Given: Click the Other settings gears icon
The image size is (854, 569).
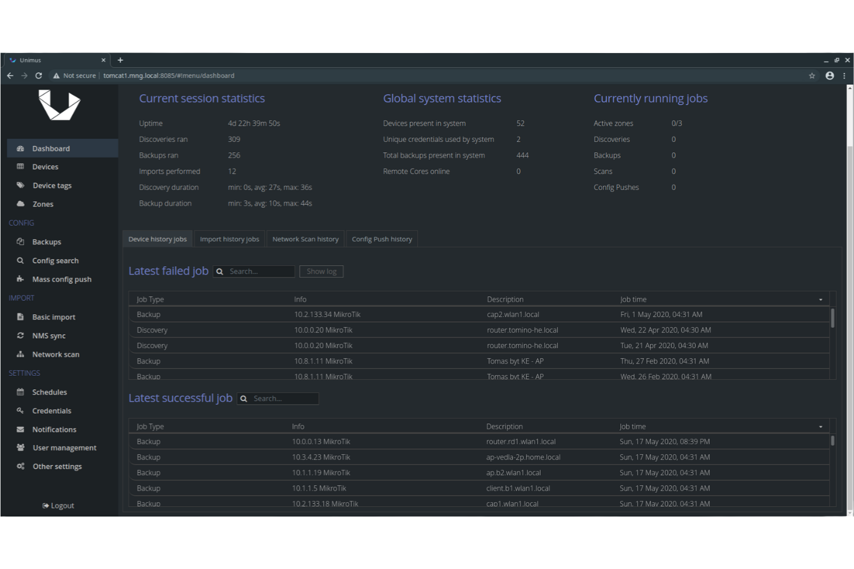Looking at the screenshot, I should pyautogui.click(x=20, y=466).
